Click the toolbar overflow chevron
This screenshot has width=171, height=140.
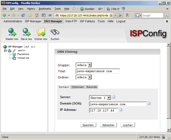click(x=167, y=9)
